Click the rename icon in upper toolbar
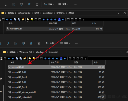This screenshot has height=101, width=128. click(x=21, y=4)
